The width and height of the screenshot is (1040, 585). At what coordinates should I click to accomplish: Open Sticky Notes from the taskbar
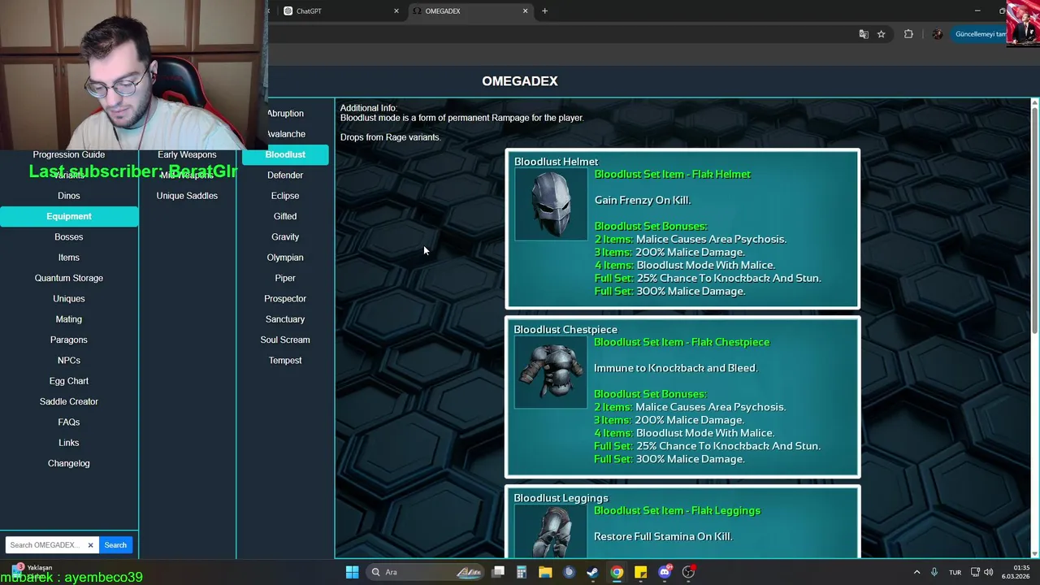coord(640,572)
